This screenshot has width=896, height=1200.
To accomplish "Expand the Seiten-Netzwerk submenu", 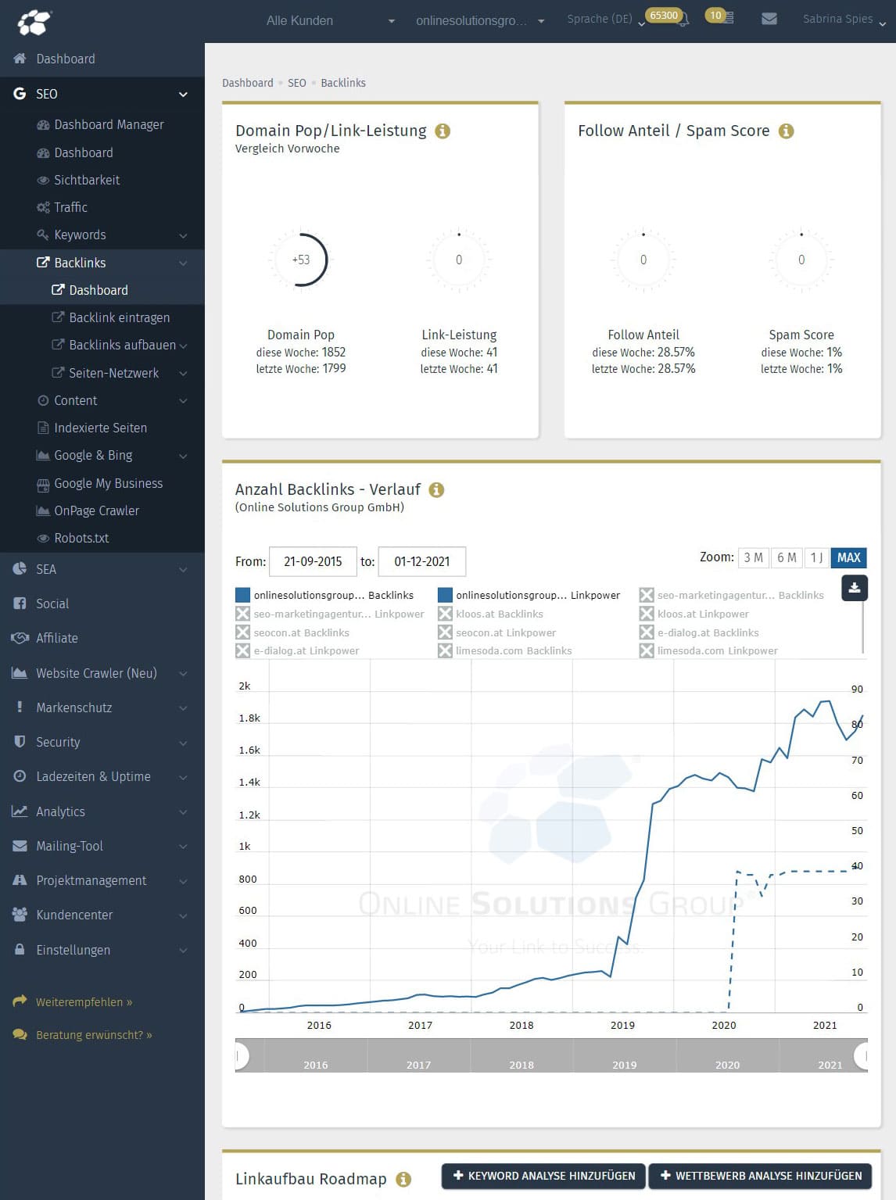I will (183, 374).
